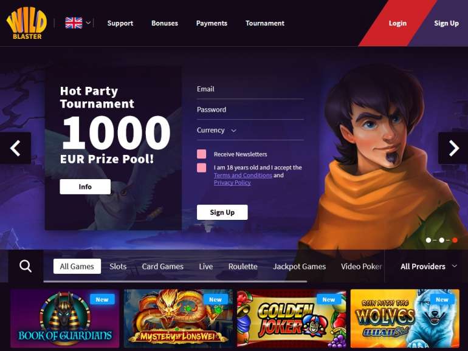This screenshot has width=468, height=351.
Task: Select the first carousel dot indicator
Action: [x=428, y=240]
